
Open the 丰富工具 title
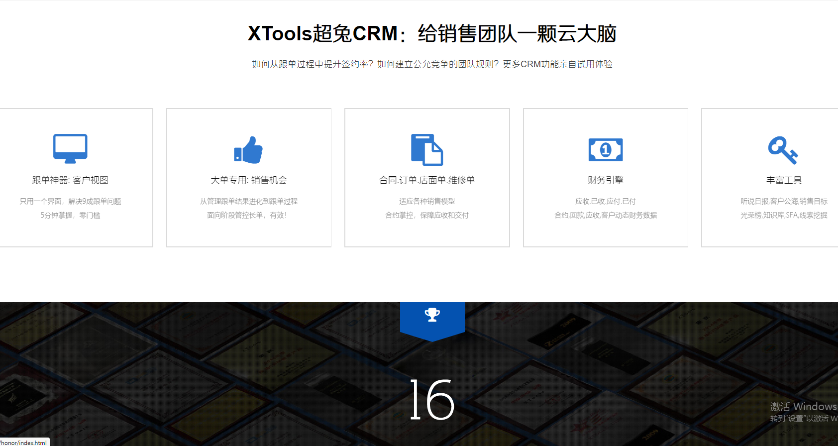[x=784, y=180]
